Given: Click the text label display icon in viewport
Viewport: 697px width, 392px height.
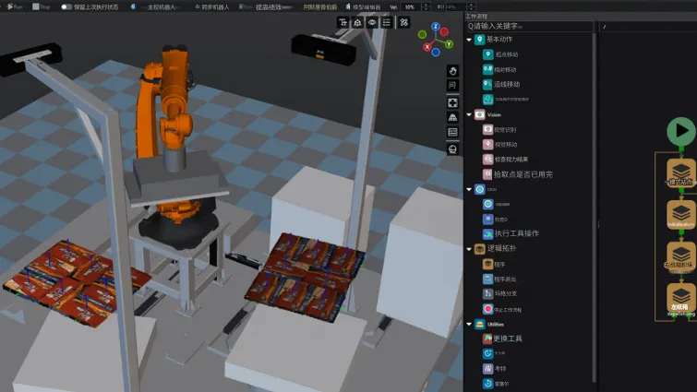Looking at the screenshot, I should tap(342, 23).
